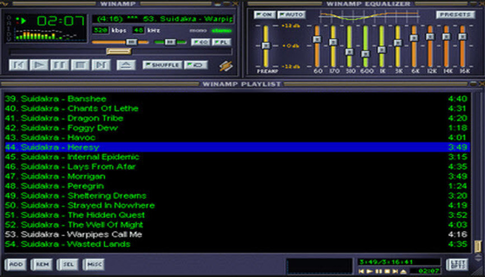
Task: Turn the equalizer ON button
Action: [x=264, y=15]
